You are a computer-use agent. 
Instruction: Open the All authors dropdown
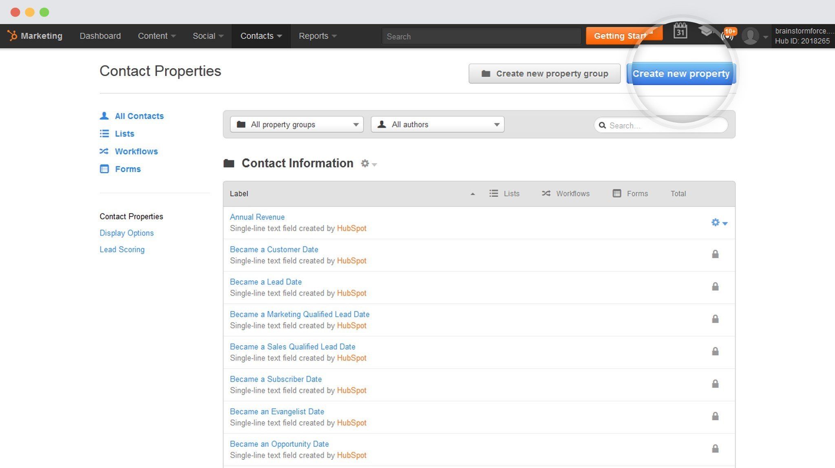click(437, 124)
